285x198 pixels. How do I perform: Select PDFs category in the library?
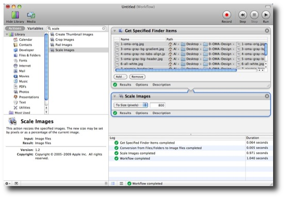[x=22, y=87]
